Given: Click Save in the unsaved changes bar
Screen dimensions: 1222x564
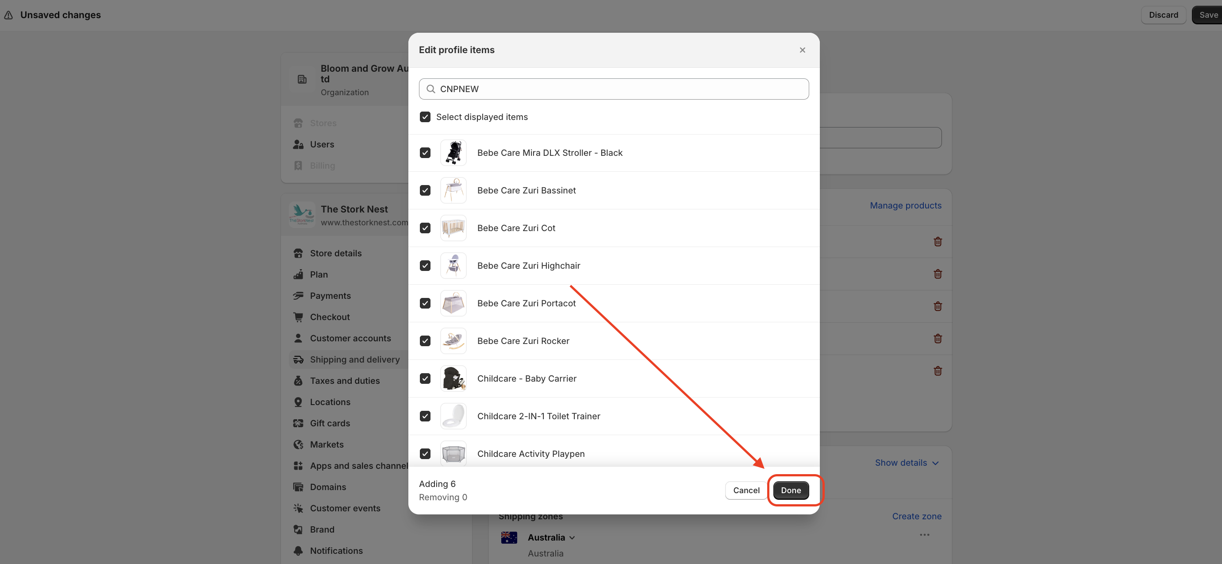Looking at the screenshot, I should coord(1208,15).
